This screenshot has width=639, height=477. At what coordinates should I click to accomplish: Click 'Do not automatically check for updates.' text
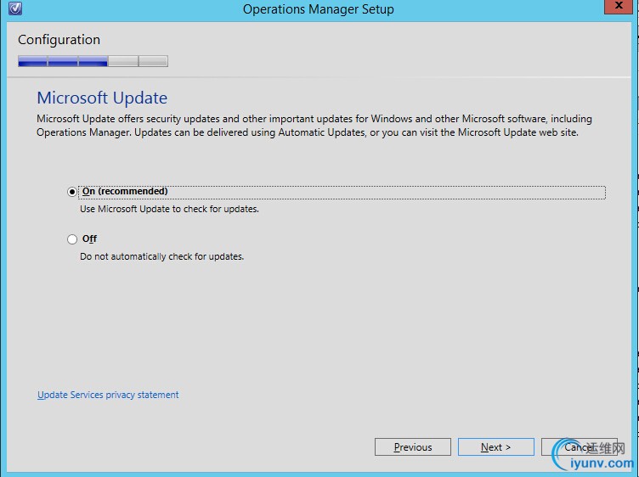coord(161,256)
